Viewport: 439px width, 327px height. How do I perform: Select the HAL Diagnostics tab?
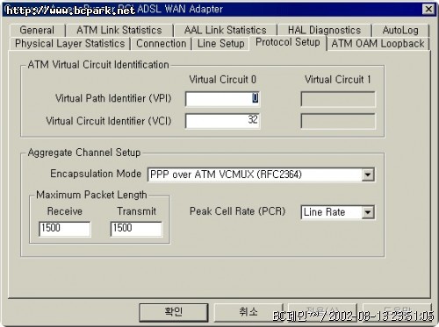point(324,30)
